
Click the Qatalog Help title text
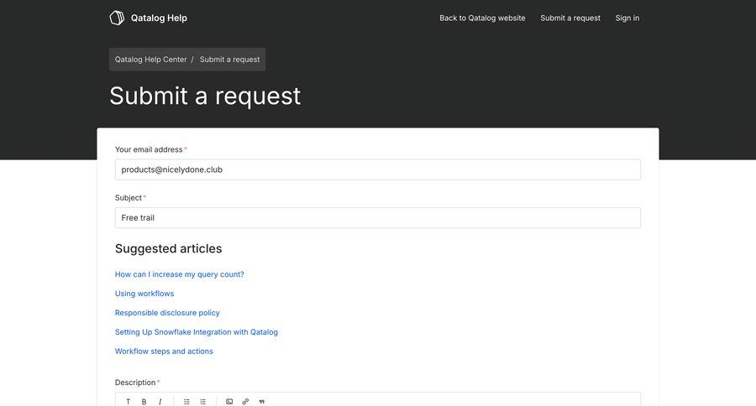(159, 18)
